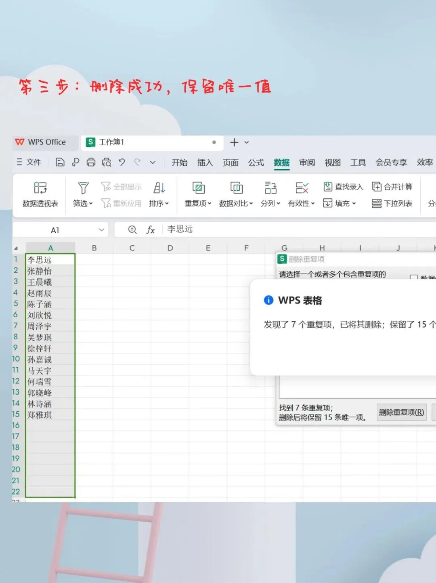Viewport: 436px width, 583px height.
Task: Click the zoom magnifier icon beside fx
Action: [132, 229]
